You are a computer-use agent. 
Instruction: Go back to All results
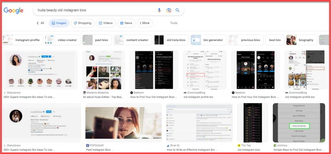click(40, 23)
